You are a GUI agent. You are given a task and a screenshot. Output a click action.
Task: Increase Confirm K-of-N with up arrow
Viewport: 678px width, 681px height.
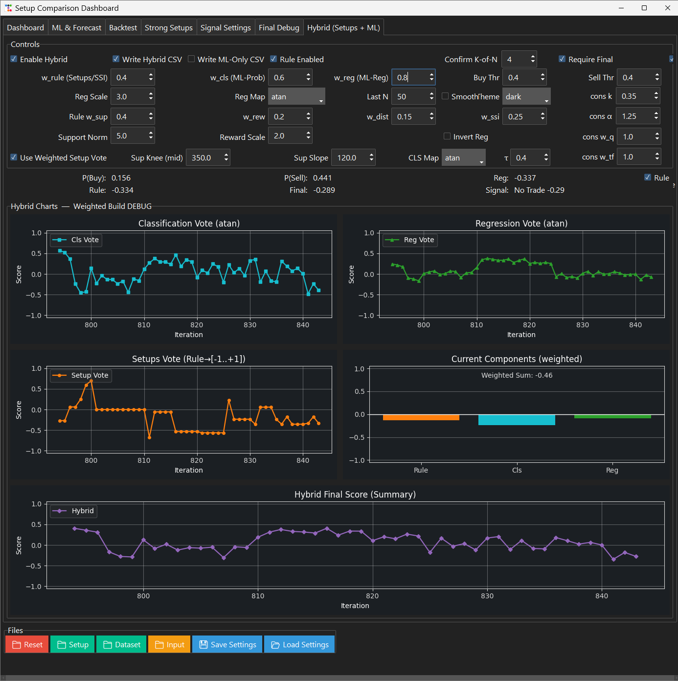click(533, 56)
